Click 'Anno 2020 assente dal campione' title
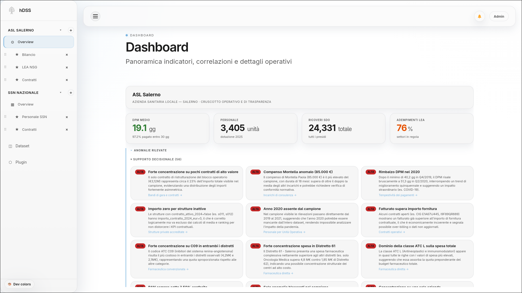 (x=292, y=209)
